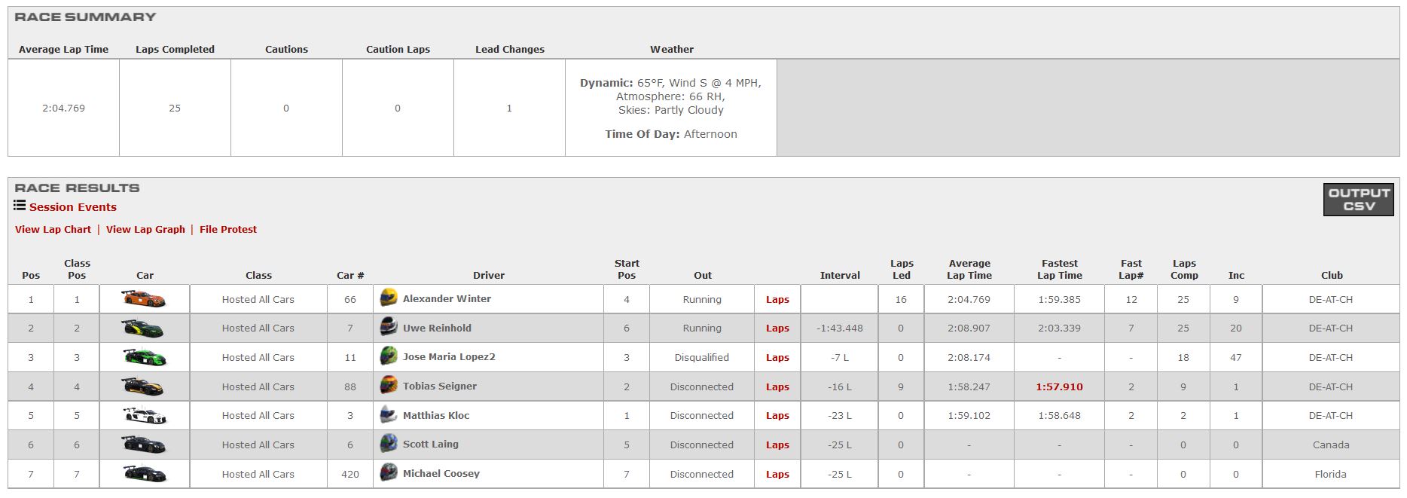Viewport: 1407px width, 498px height.
Task: Click Uwe Reinhold's helmet icon
Action: [x=389, y=328]
